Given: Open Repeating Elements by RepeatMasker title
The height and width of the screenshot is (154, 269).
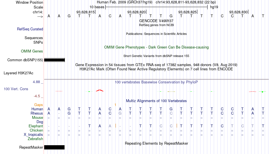Looking at the screenshot, I should (x=156, y=143).
